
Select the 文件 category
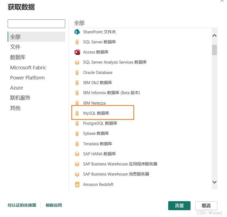point(36,47)
